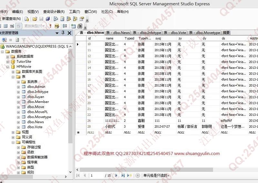Select the name cell 小时代

click(114, 126)
